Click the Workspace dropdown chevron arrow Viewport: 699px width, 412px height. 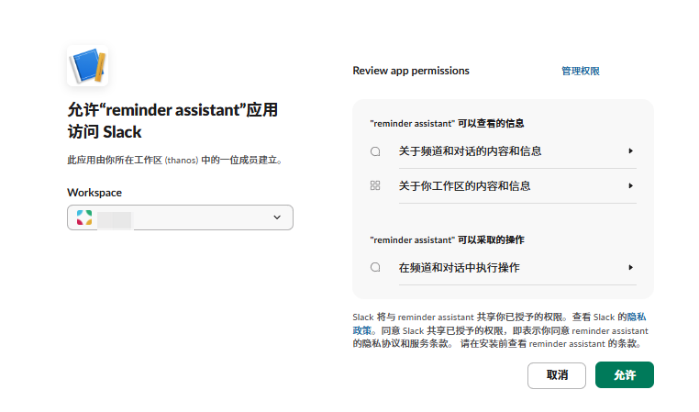pos(277,217)
